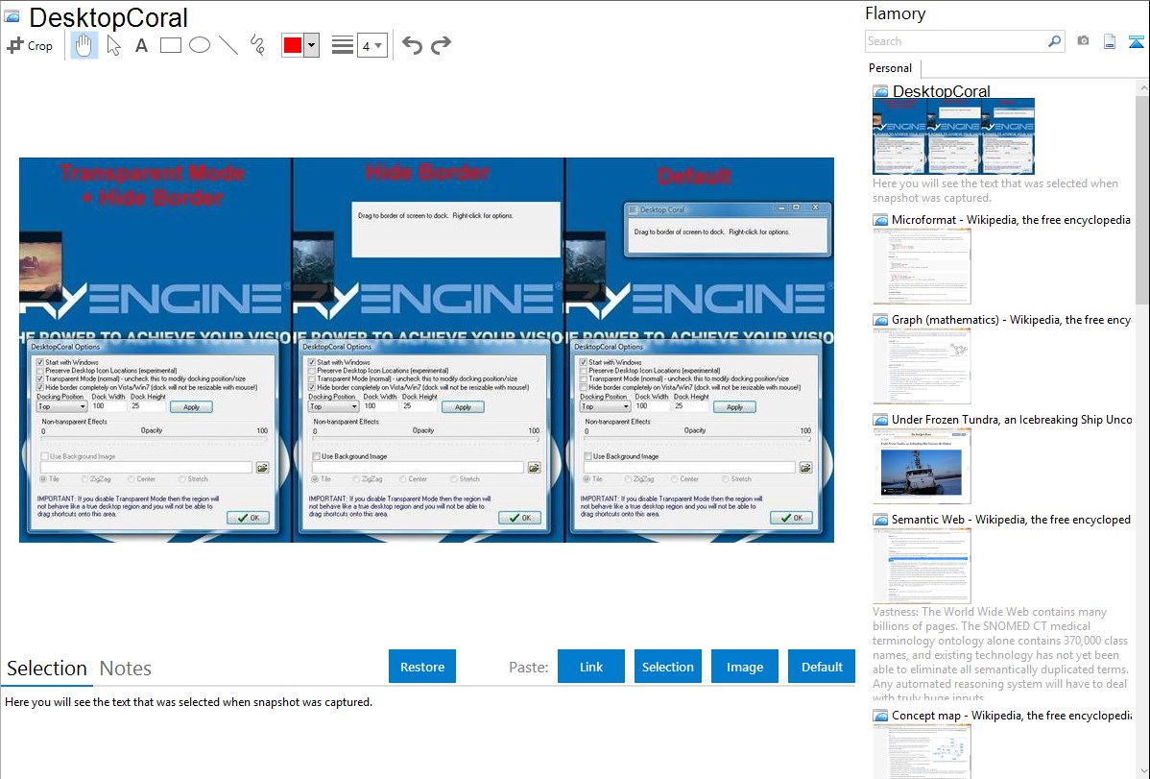The image size is (1150, 779).
Task: Open the Selection tab
Action: pos(47,669)
